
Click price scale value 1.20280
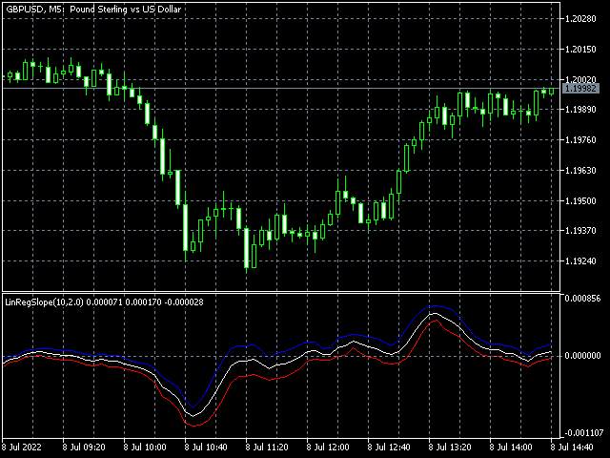[x=580, y=19]
